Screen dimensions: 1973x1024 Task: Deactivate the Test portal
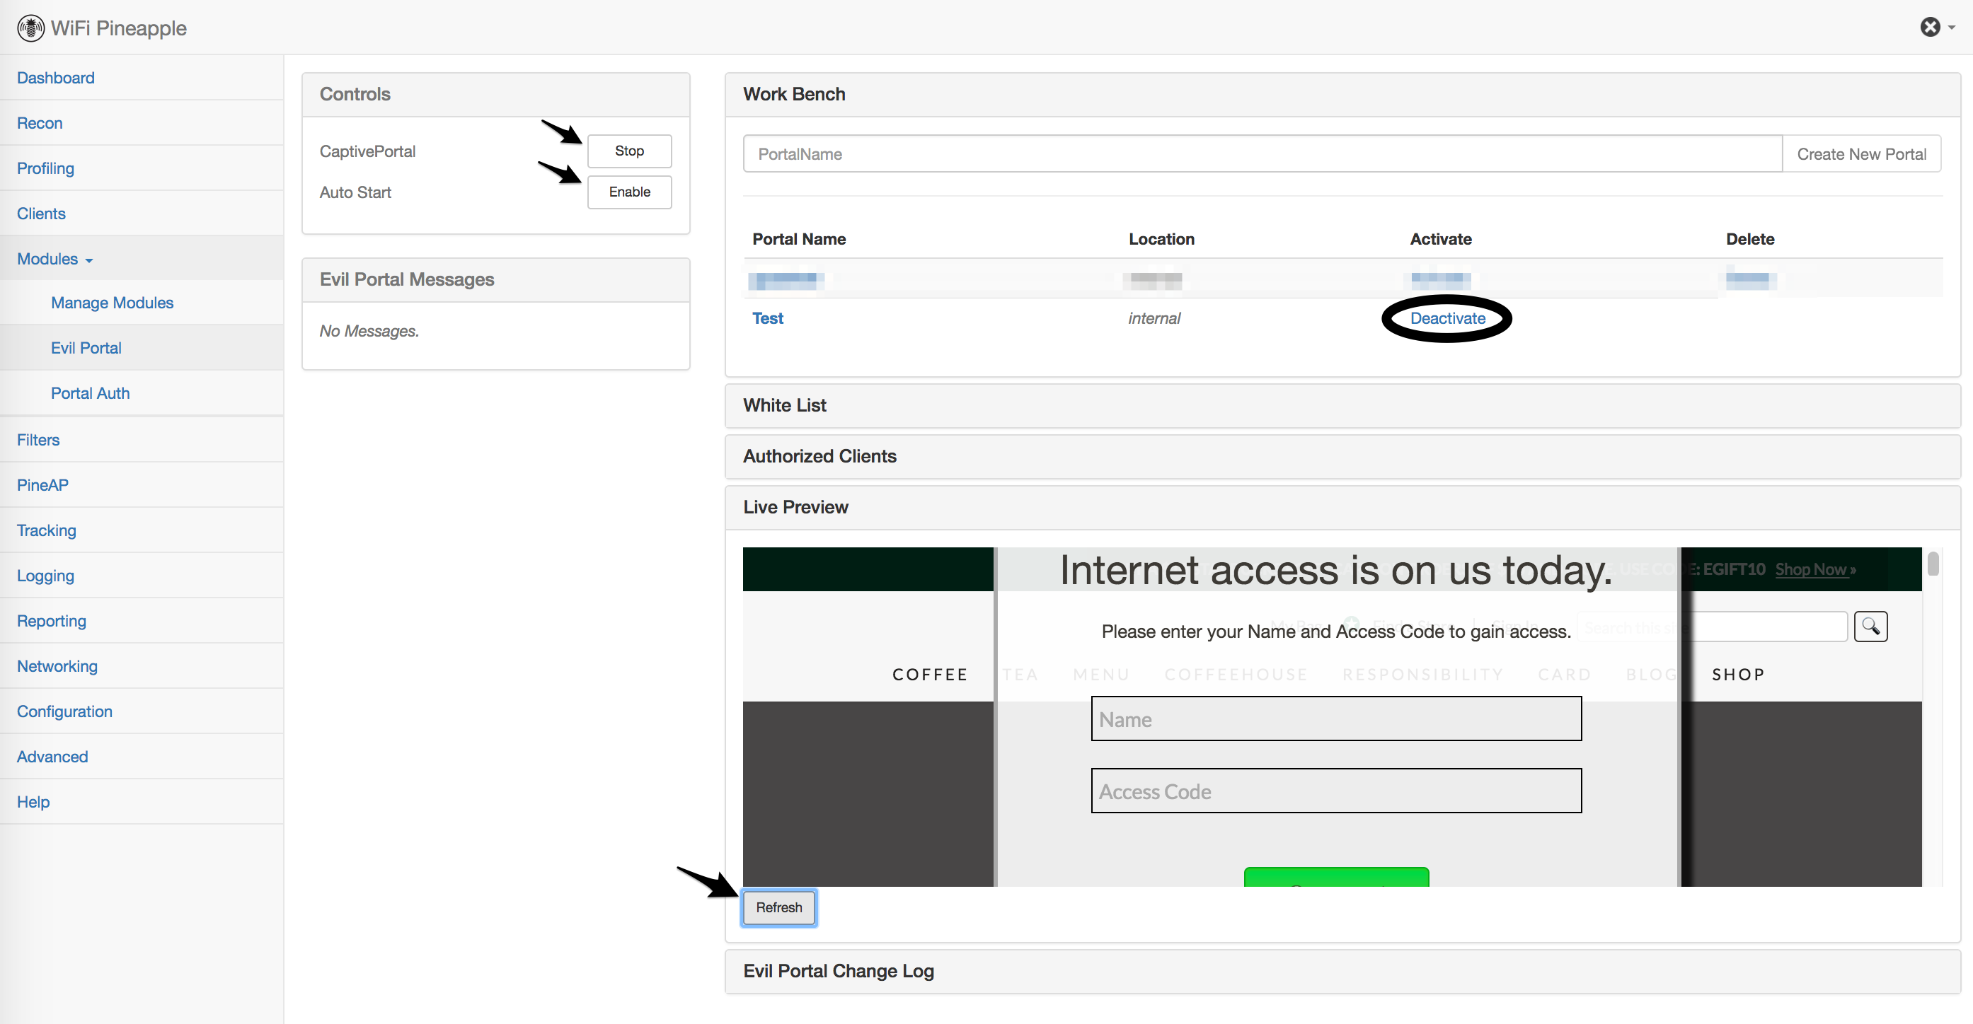pyautogui.click(x=1448, y=318)
